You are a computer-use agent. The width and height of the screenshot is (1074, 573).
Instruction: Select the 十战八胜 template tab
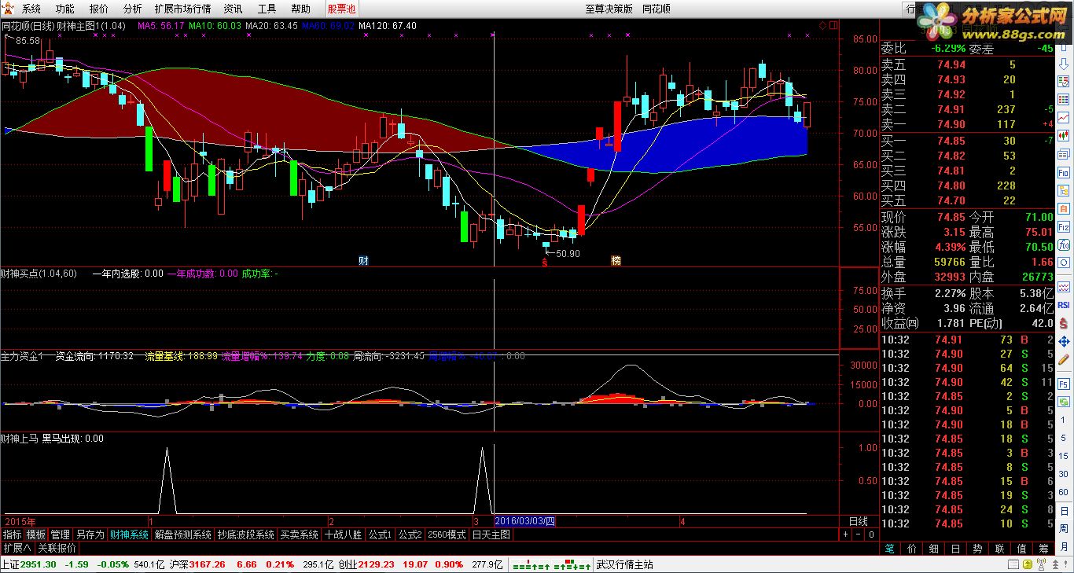[x=344, y=534]
